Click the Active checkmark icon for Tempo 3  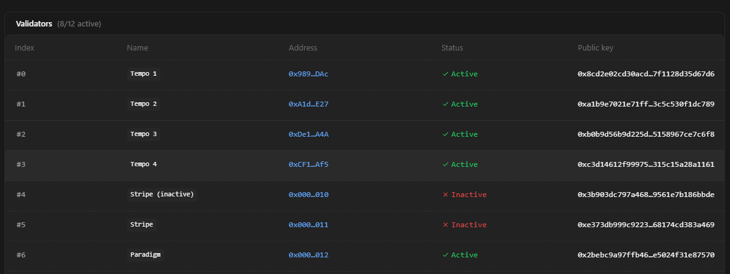tap(445, 134)
